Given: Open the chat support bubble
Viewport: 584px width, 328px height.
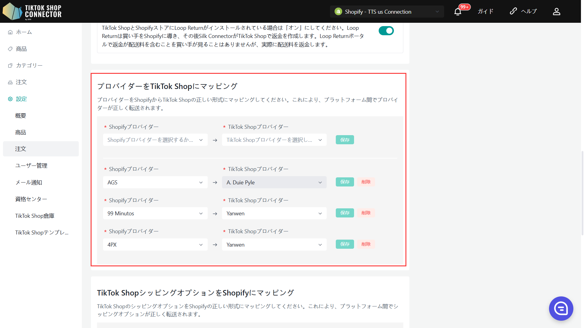Looking at the screenshot, I should [561, 309].
